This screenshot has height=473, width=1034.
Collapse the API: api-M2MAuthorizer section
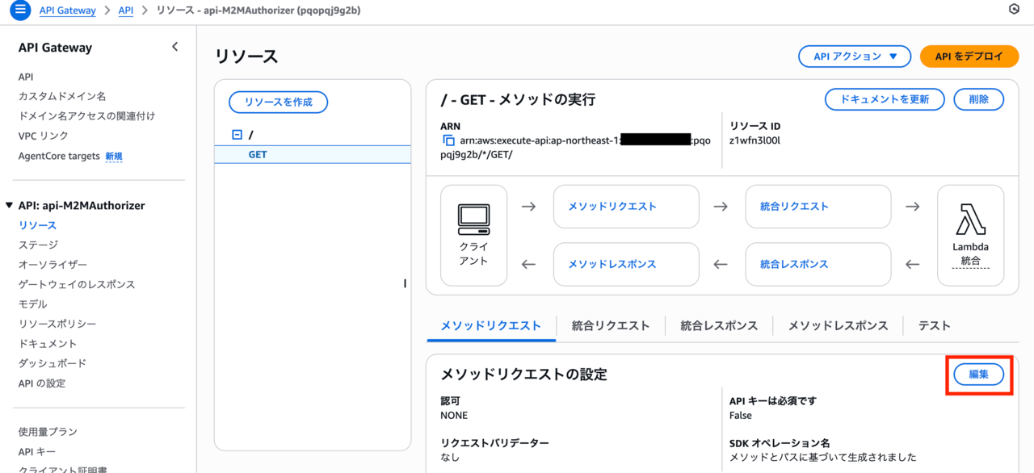coord(9,206)
